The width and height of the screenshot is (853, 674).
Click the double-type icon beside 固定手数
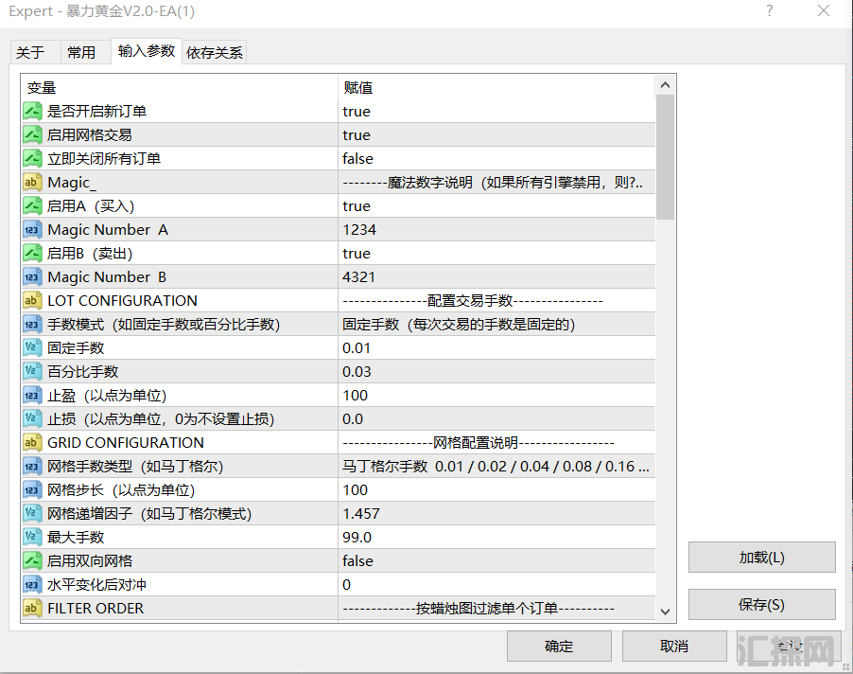pyautogui.click(x=32, y=348)
